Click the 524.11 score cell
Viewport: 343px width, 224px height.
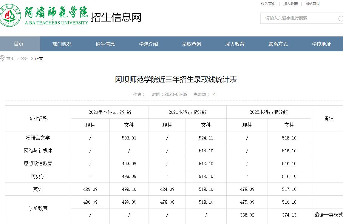(206, 138)
